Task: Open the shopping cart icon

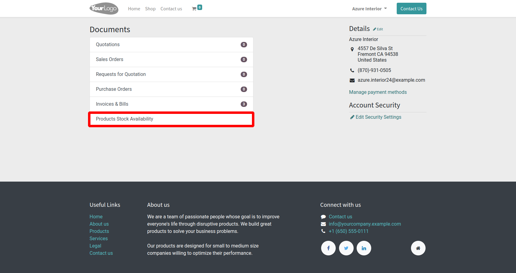Action: (x=194, y=9)
